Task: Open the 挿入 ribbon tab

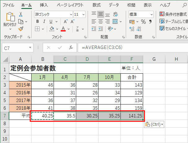Action: click(44, 5)
